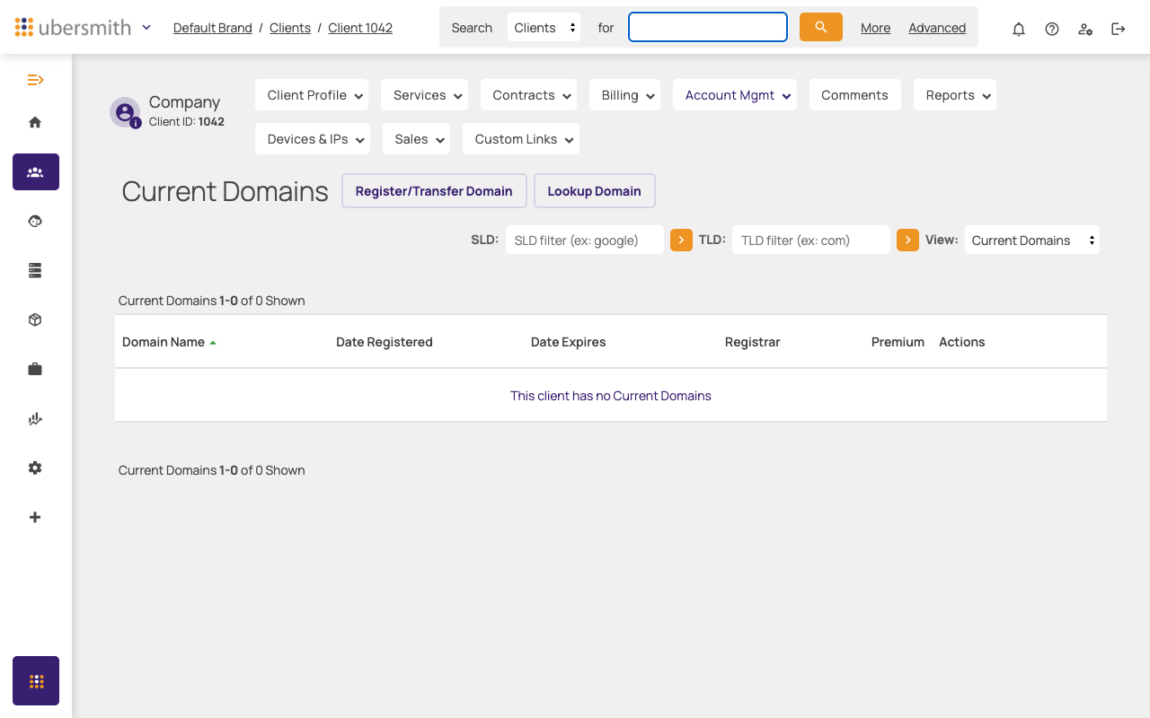The height and width of the screenshot is (718, 1150).
Task: Open the brand switcher chevron beside logo
Action: (x=146, y=27)
